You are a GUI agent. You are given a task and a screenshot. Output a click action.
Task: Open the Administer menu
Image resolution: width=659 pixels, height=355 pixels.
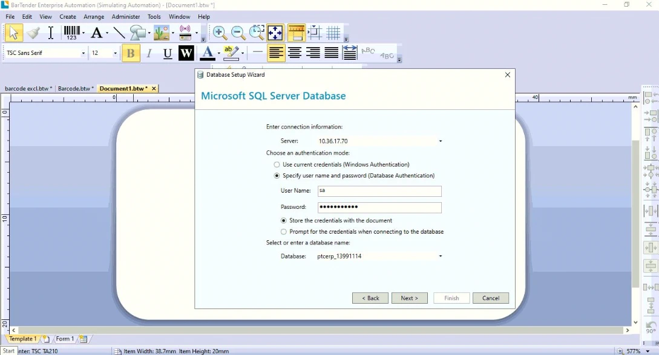click(x=126, y=17)
